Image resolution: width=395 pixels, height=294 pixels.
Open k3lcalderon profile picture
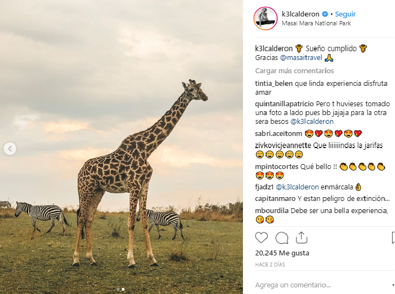(x=265, y=18)
